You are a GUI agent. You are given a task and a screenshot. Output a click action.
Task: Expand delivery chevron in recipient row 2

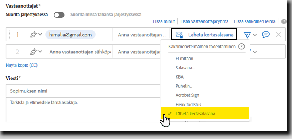point(254,52)
